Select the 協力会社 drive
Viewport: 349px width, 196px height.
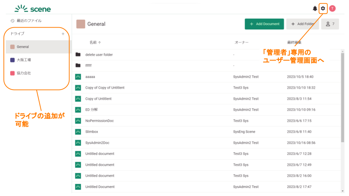pos(24,73)
